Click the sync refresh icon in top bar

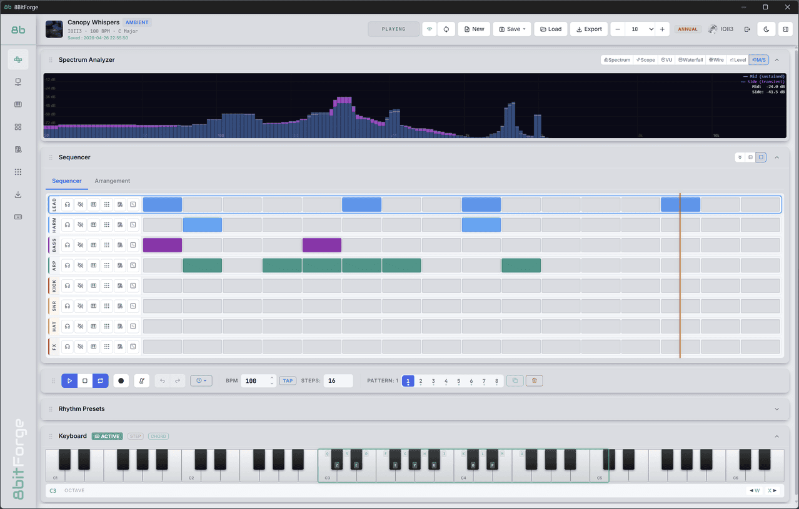446,29
